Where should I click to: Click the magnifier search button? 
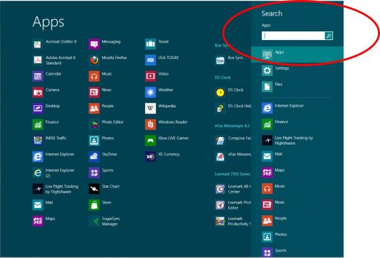[329, 35]
